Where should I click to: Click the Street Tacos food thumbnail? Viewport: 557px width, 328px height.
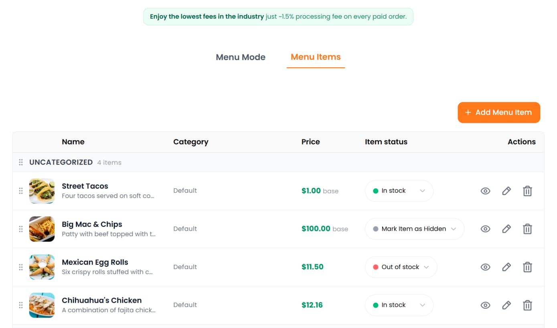pyautogui.click(x=42, y=191)
